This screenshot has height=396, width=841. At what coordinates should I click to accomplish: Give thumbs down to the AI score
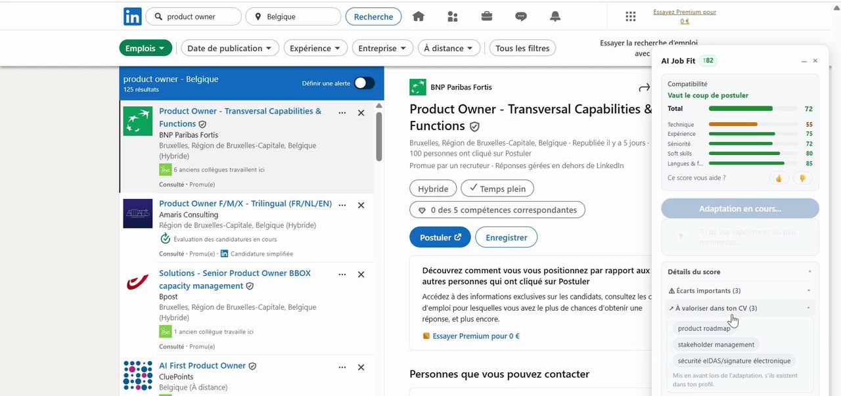802,178
